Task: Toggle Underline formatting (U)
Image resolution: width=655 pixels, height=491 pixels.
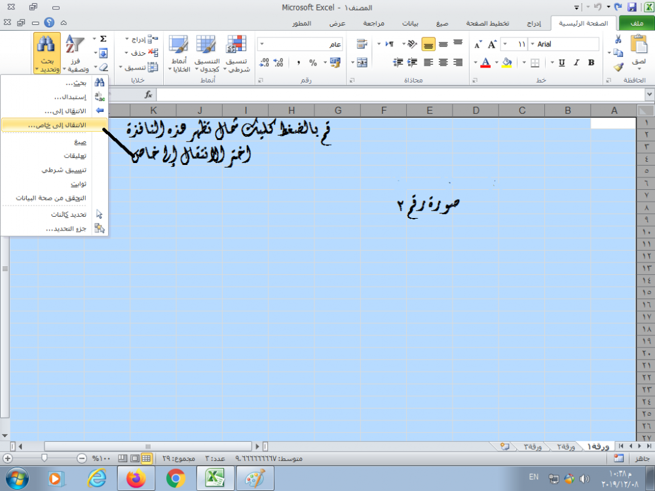Action: click(x=562, y=63)
